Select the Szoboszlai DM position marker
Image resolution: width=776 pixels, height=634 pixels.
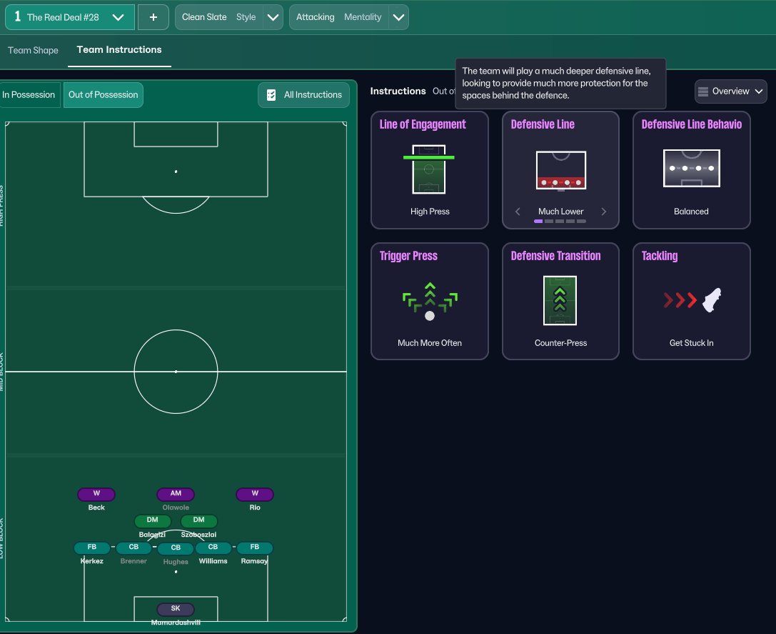199,520
